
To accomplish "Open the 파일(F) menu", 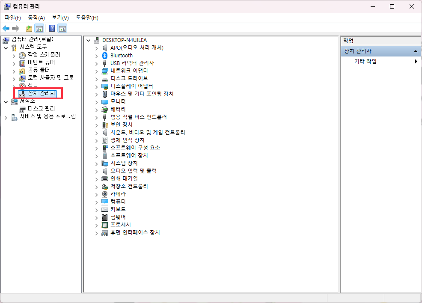I will pos(12,18).
